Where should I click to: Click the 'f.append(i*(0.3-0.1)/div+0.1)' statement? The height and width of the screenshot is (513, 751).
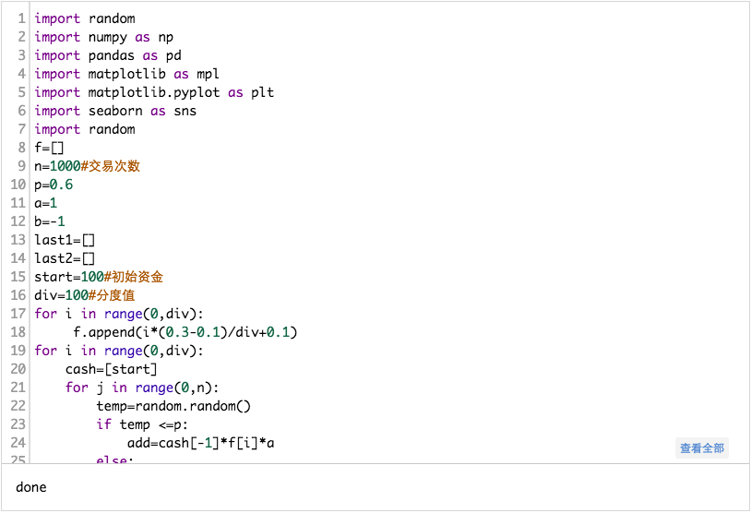click(185, 332)
